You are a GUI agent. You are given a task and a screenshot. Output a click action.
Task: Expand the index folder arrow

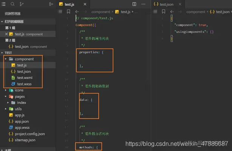pos(8,103)
